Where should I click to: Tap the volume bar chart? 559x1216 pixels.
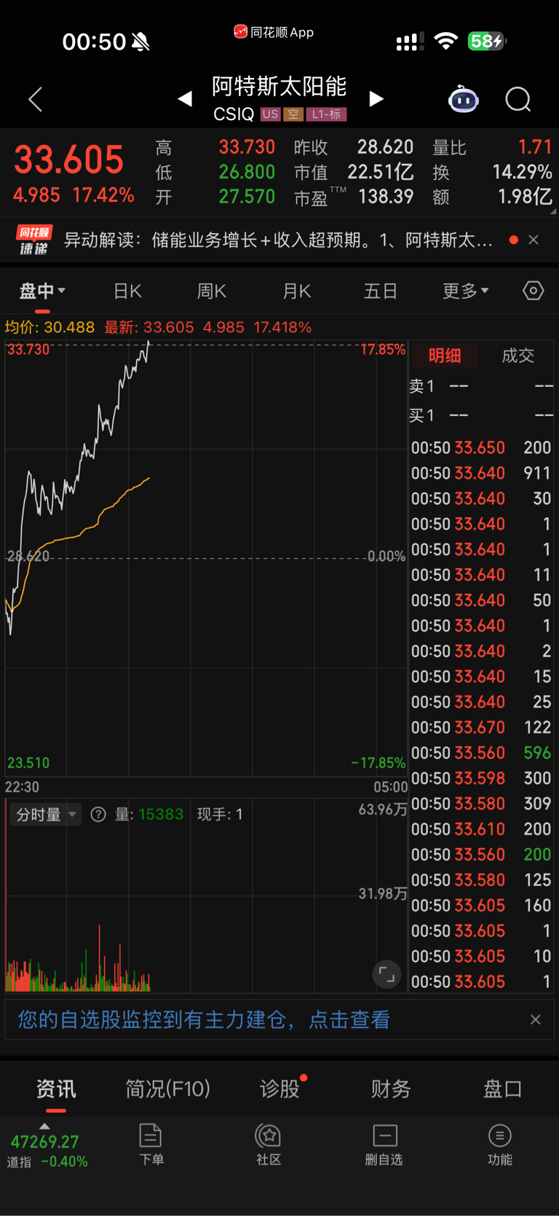206,895
